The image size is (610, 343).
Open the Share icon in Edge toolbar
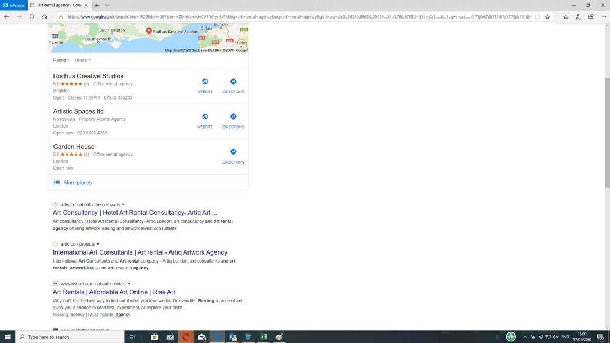click(591, 17)
